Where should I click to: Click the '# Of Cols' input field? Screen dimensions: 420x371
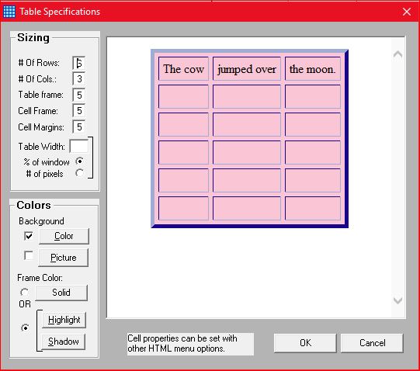click(78, 79)
